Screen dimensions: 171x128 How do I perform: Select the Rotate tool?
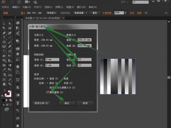click(x=4, y=51)
